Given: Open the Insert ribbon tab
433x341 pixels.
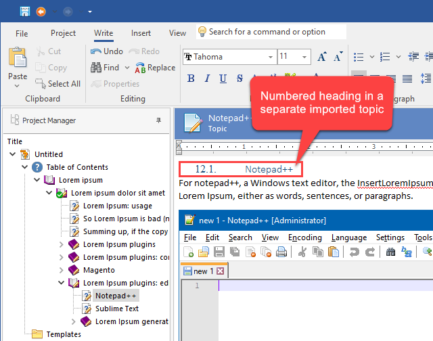Looking at the screenshot, I should click(x=141, y=33).
